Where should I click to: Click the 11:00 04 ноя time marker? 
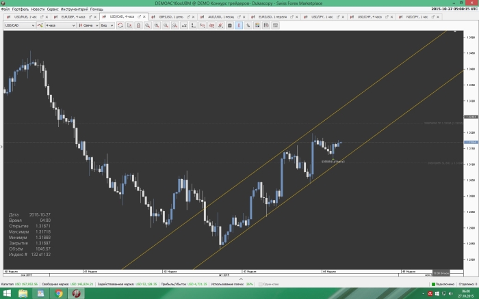(x=441, y=273)
